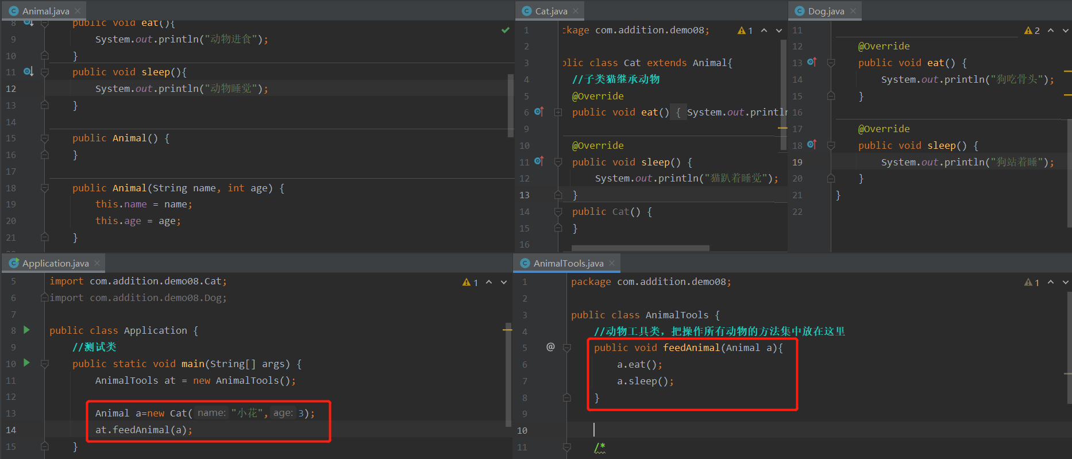Click 'package com.addition.demo08;' in AnimalTools.java
This screenshot has height=459, width=1072.
click(x=651, y=281)
